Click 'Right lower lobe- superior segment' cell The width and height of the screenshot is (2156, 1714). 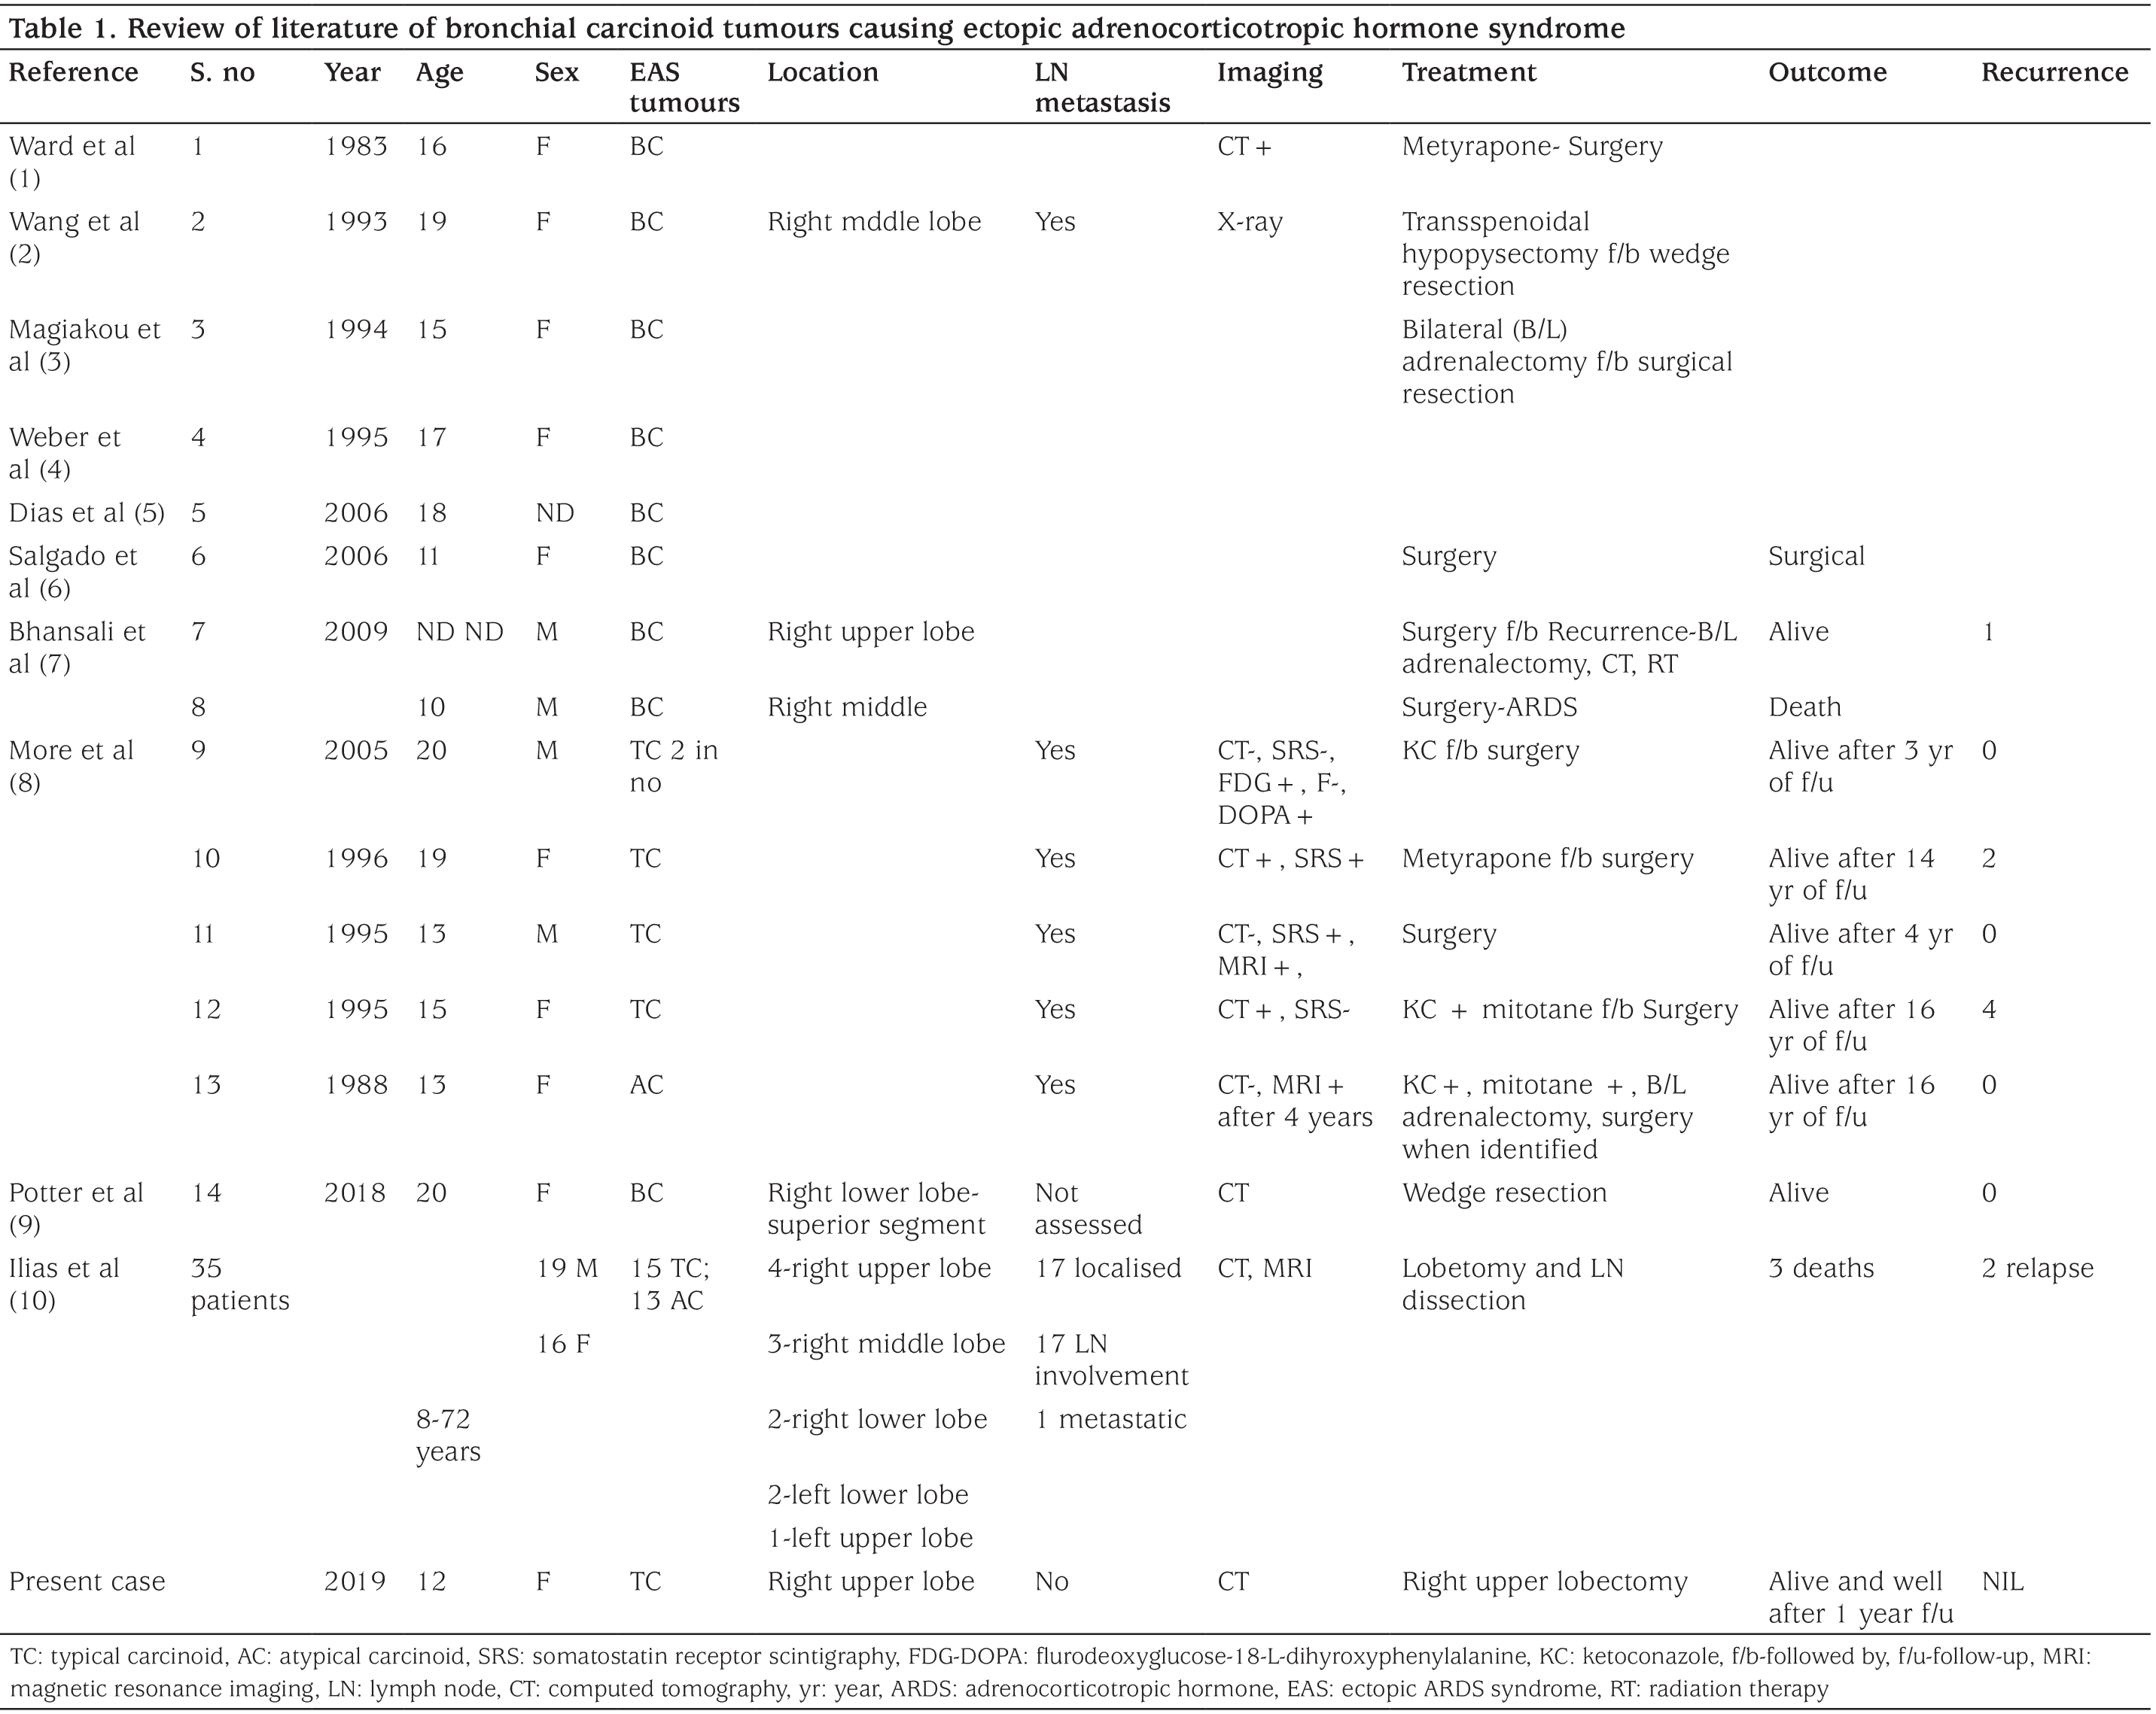coord(876,1211)
